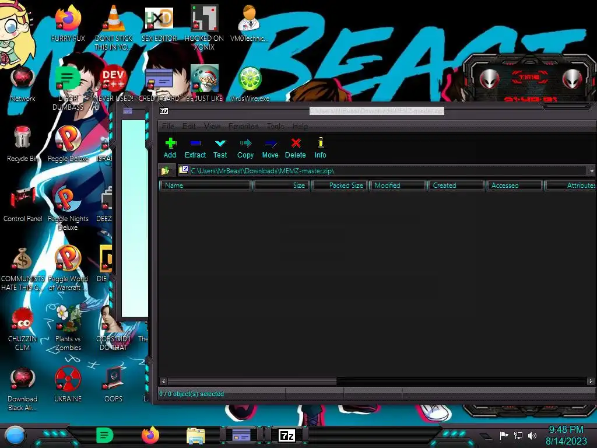Sort by the Name column header
Viewport: 597px width, 448px height.
[206, 185]
